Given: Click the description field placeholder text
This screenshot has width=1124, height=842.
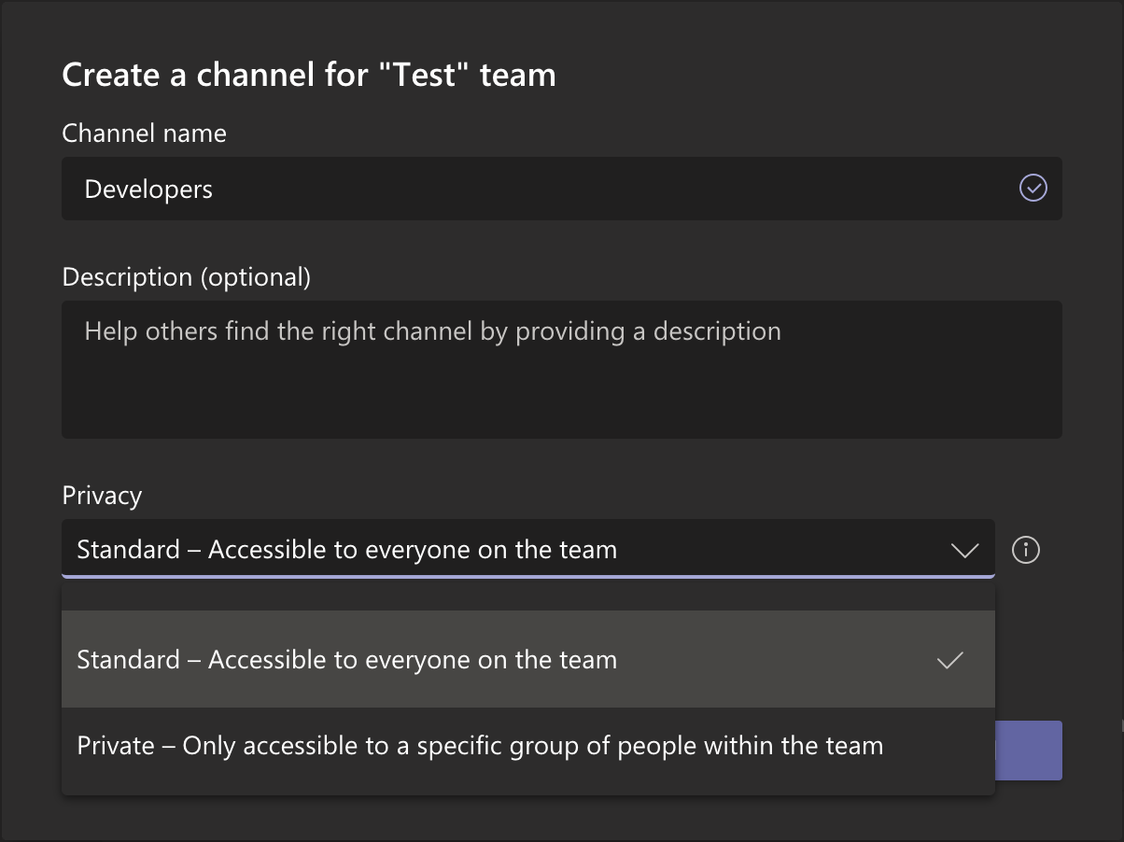Looking at the screenshot, I should [432, 331].
